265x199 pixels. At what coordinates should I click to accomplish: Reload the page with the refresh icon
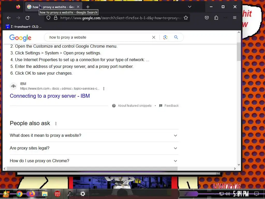[27, 18]
